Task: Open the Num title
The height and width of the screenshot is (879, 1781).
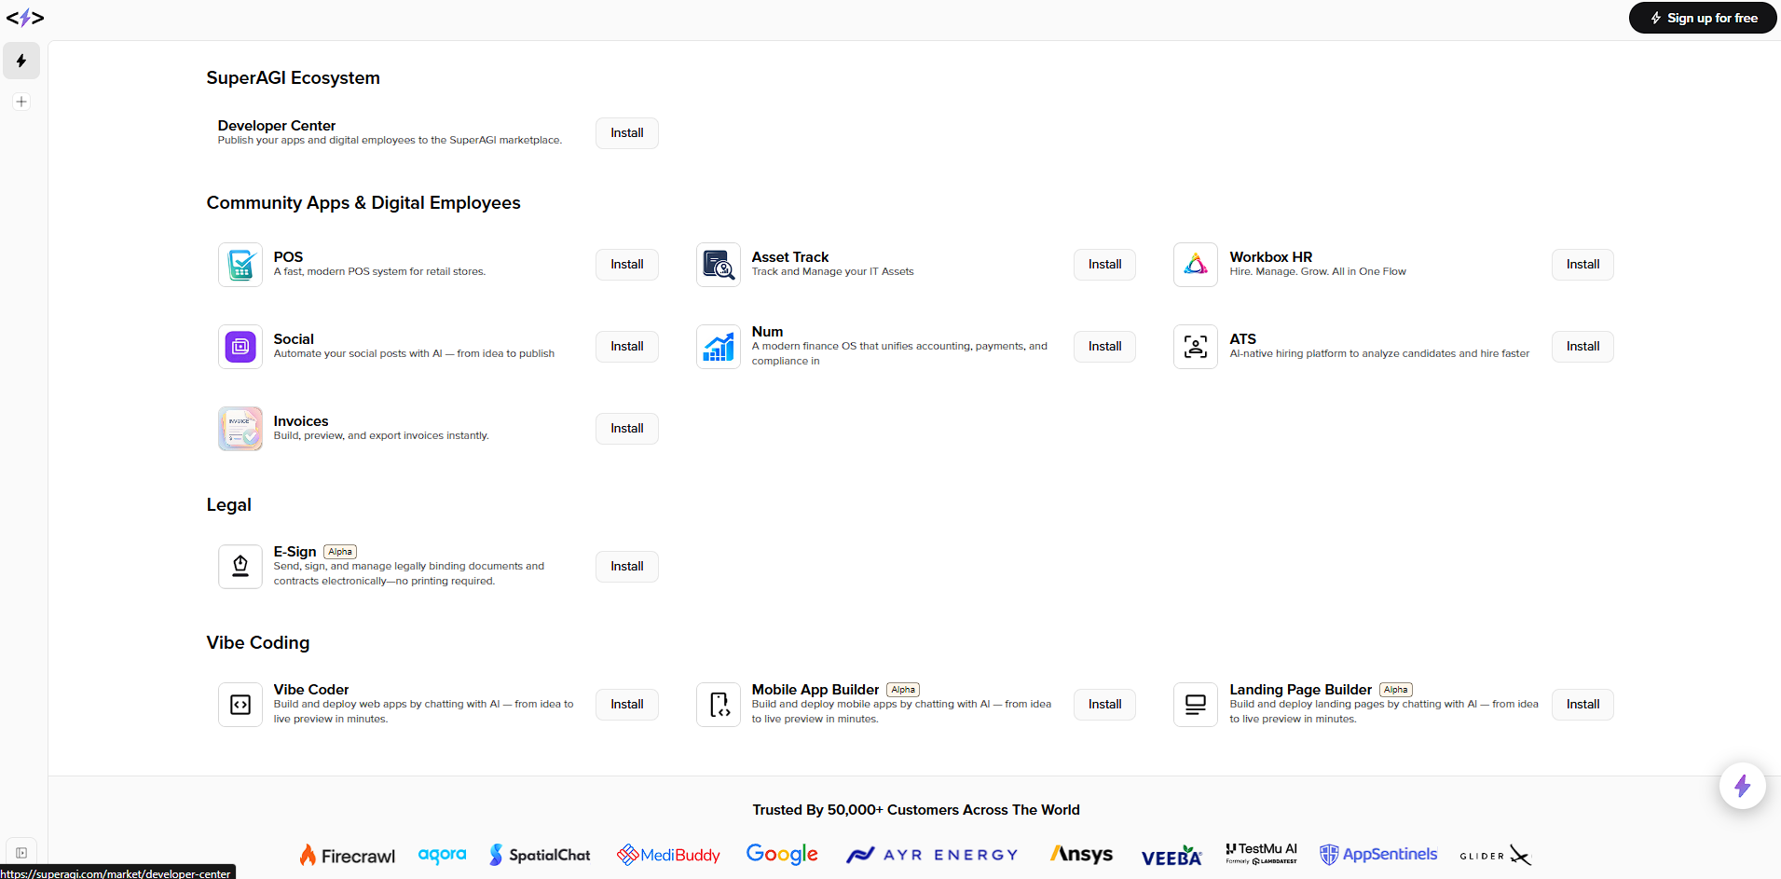Action: (x=768, y=332)
